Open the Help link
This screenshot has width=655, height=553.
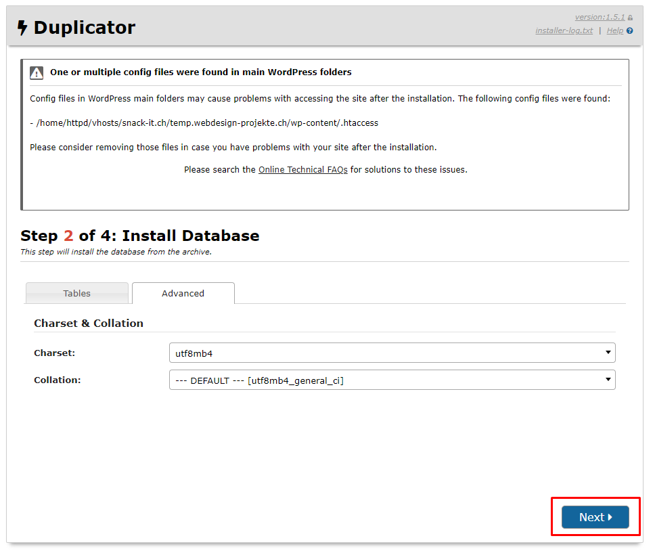pyautogui.click(x=614, y=30)
